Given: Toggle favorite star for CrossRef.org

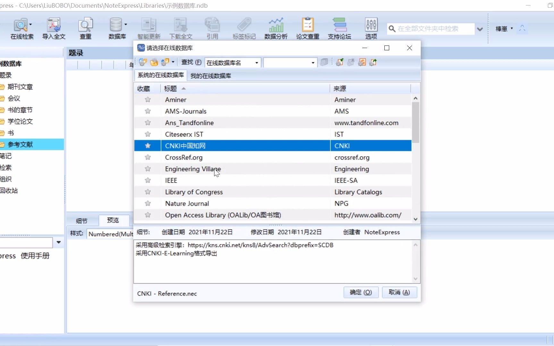Looking at the screenshot, I should (148, 157).
